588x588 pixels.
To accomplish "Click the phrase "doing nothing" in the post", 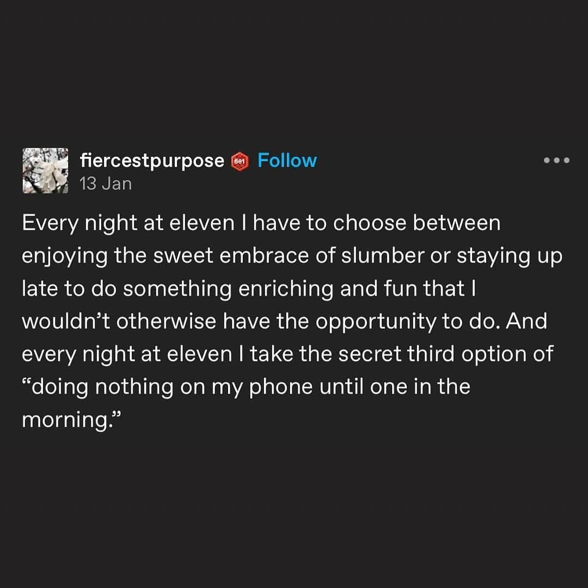I will (101, 387).
